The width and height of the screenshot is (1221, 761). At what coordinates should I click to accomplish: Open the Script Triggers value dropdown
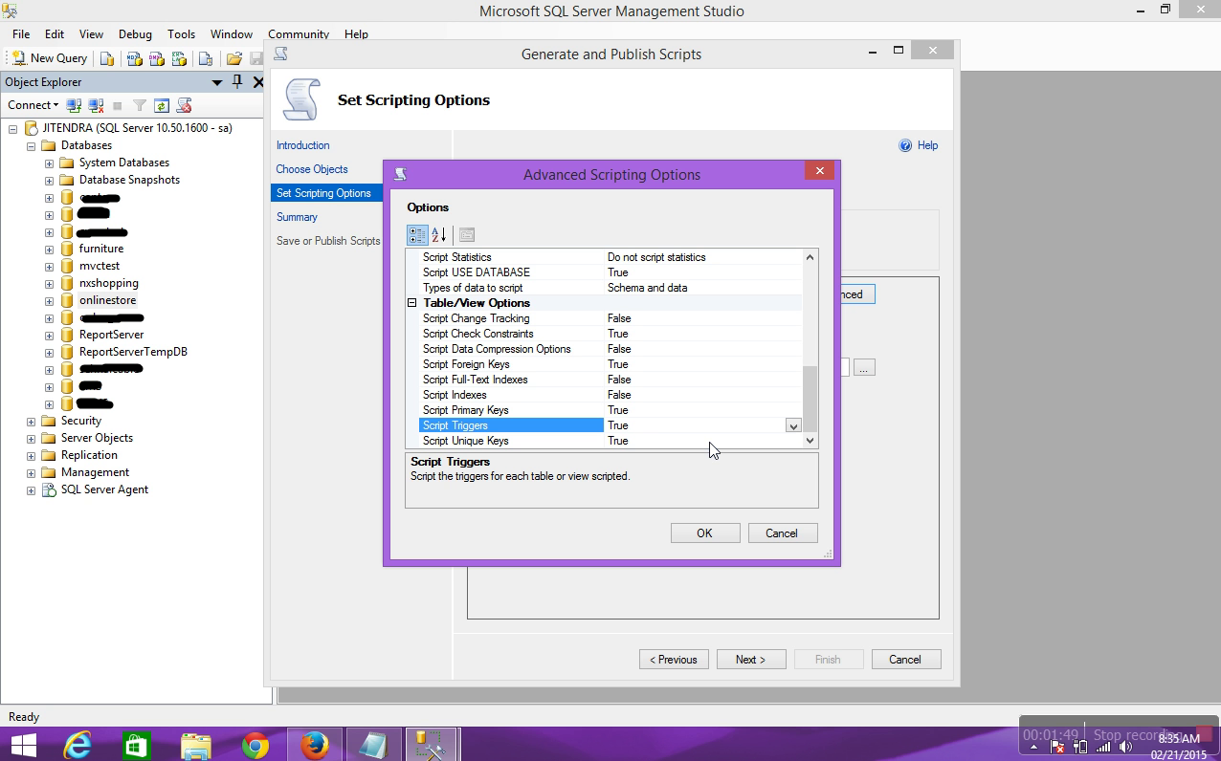click(x=793, y=425)
